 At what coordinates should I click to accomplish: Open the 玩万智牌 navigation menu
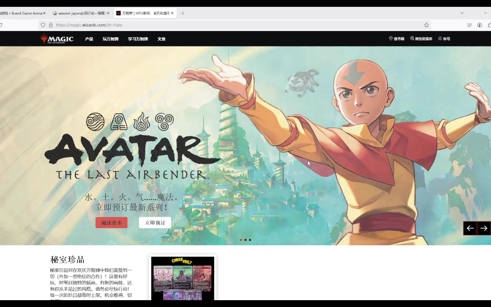pyautogui.click(x=110, y=39)
